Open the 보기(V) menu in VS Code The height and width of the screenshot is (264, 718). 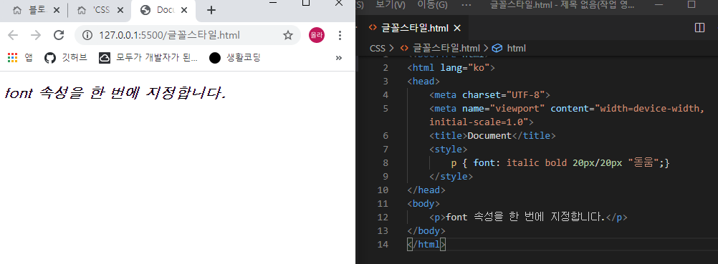[391, 4]
